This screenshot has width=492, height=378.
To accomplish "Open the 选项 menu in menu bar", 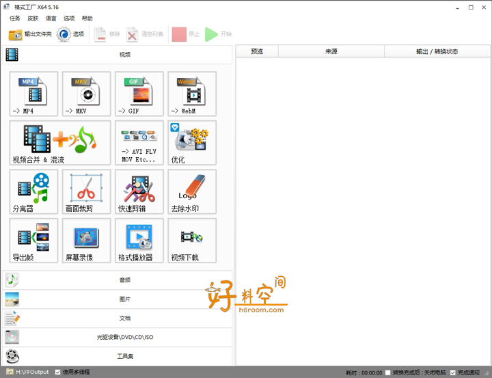I will point(69,18).
